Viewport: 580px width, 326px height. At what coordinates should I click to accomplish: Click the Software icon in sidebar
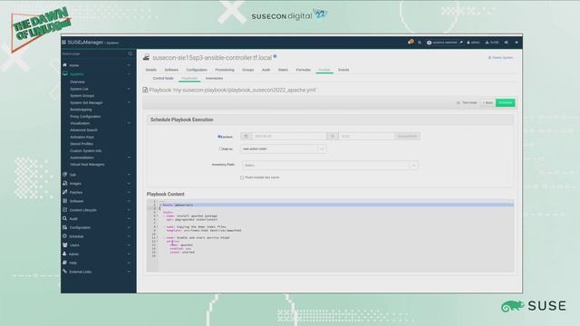(64, 201)
